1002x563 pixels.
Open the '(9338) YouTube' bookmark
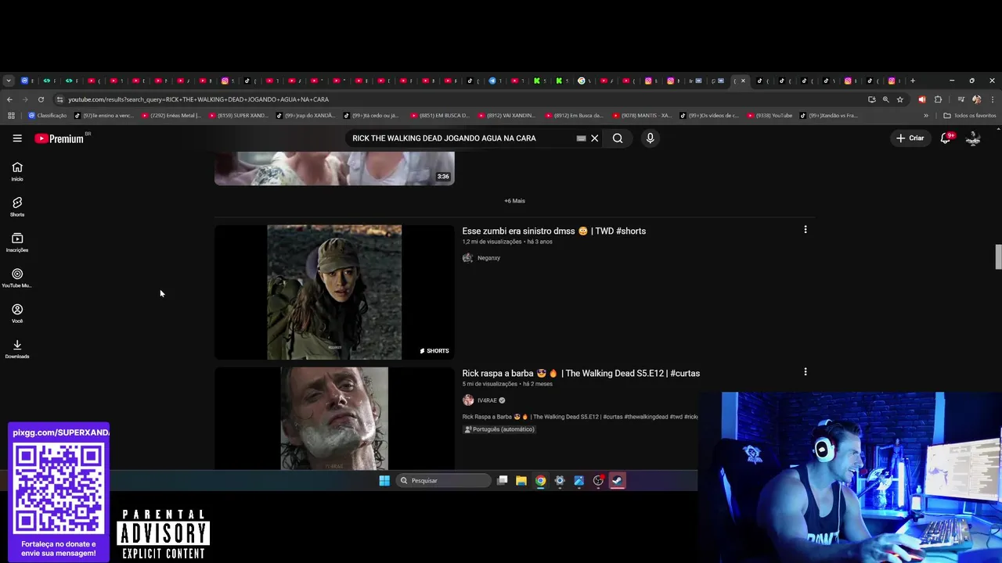(x=770, y=116)
